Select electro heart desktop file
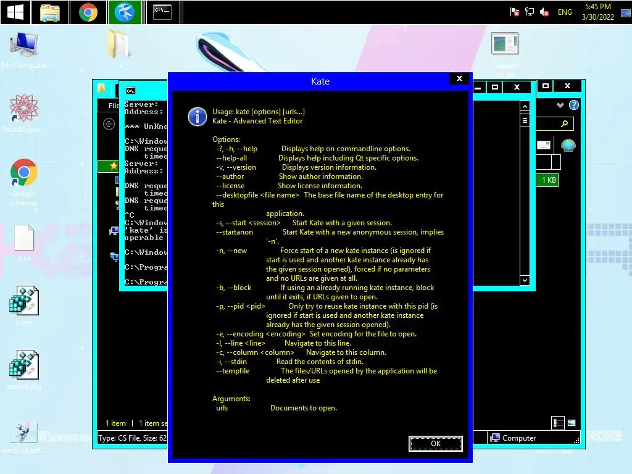 (x=23, y=438)
